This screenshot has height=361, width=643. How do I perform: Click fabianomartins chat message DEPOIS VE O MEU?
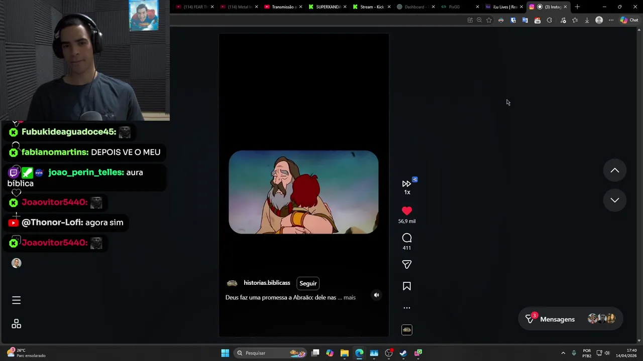(126, 152)
